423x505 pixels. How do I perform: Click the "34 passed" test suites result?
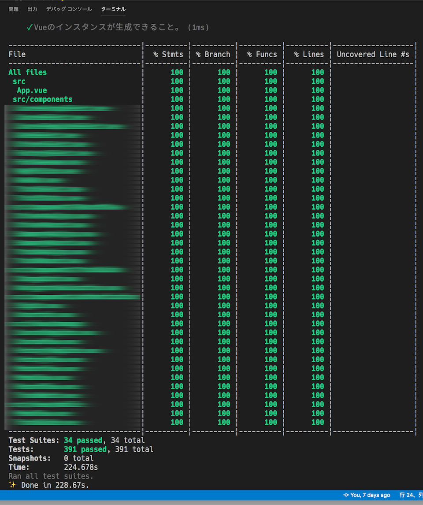point(83,440)
